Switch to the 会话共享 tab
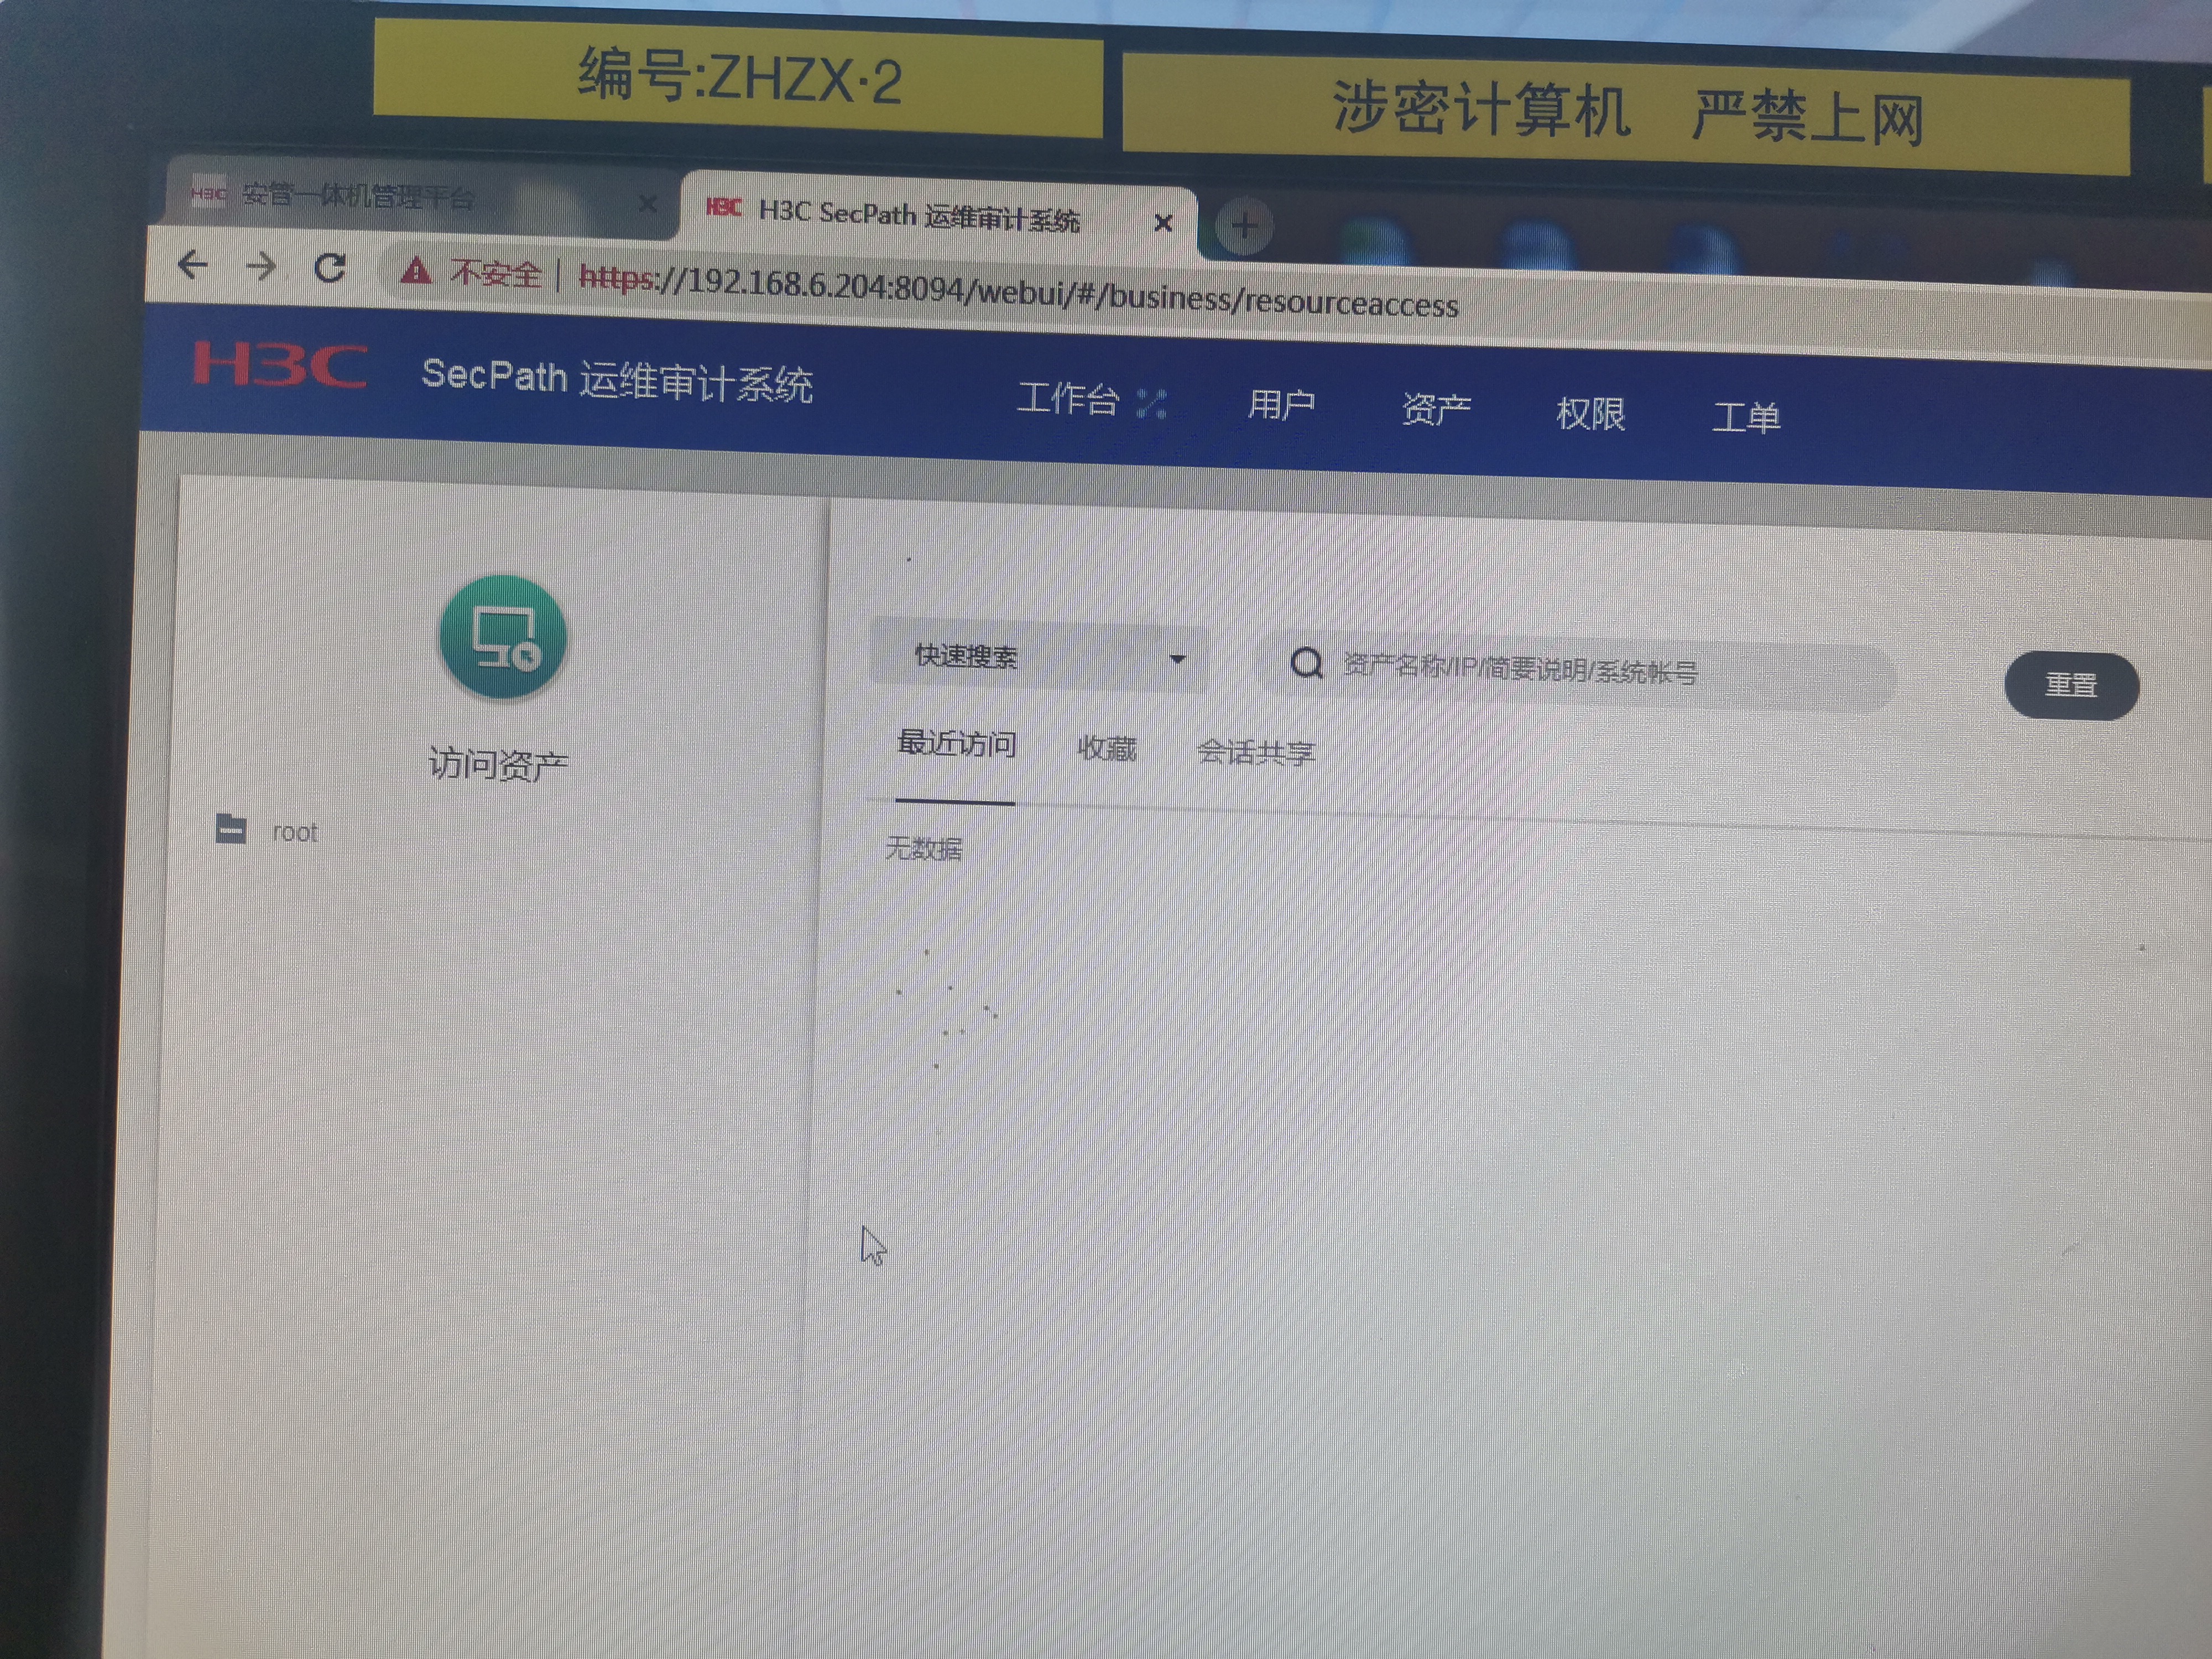The height and width of the screenshot is (1659, 2212). (1255, 752)
